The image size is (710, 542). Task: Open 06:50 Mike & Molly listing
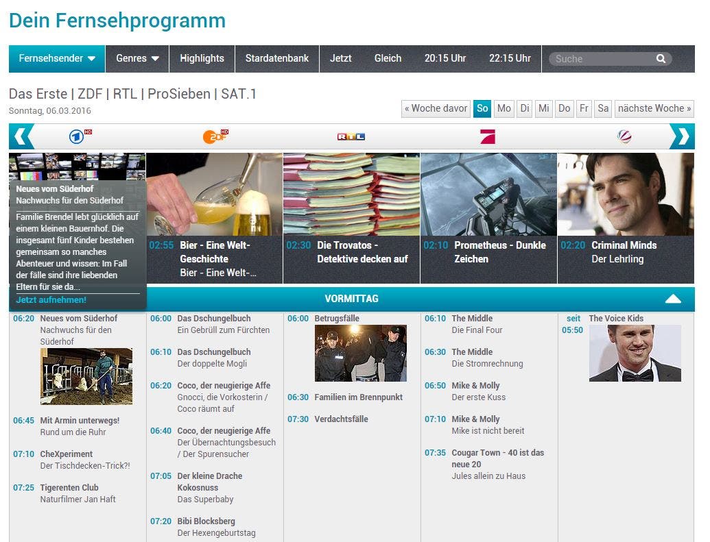coord(475,386)
